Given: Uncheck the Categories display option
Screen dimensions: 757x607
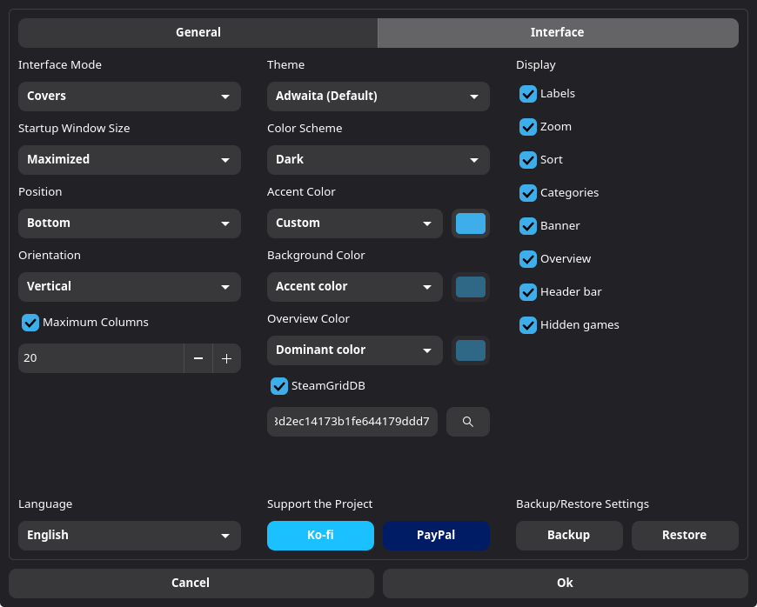Looking at the screenshot, I should click(527, 193).
